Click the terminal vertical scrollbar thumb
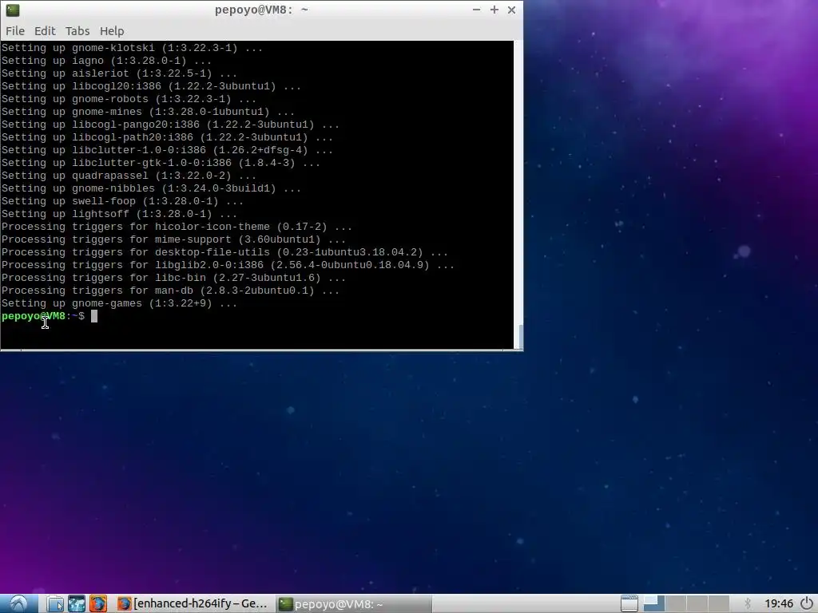818x613 pixels. point(520,336)
